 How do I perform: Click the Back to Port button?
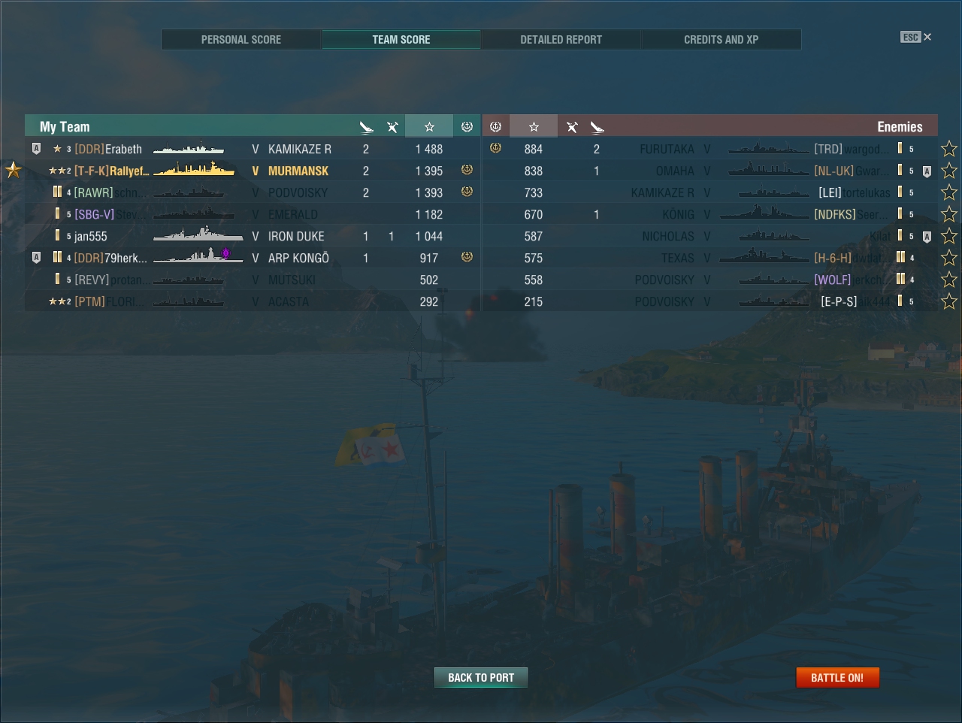(481, 677)
